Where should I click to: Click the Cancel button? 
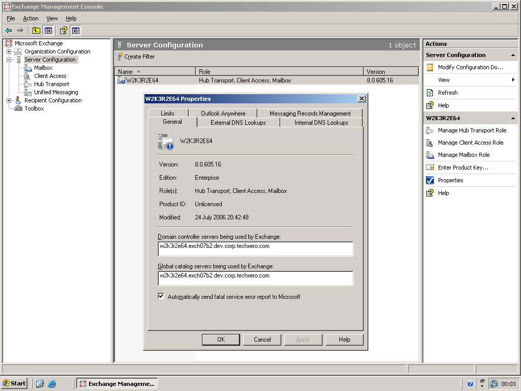[x=262, y=340]
